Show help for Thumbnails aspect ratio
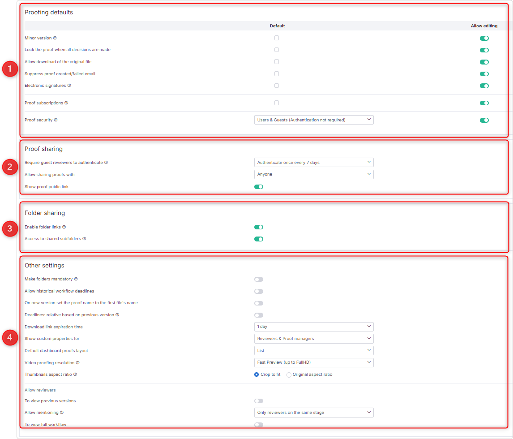The image size is (513, 439). point(75,374)
